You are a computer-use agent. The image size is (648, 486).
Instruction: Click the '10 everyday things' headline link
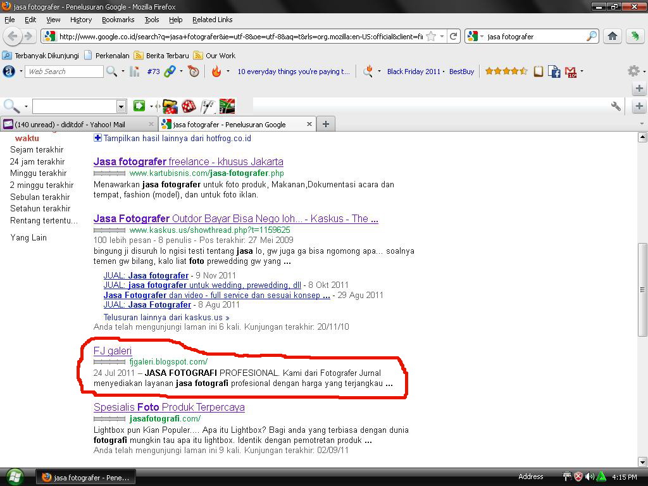coord(294,72)
